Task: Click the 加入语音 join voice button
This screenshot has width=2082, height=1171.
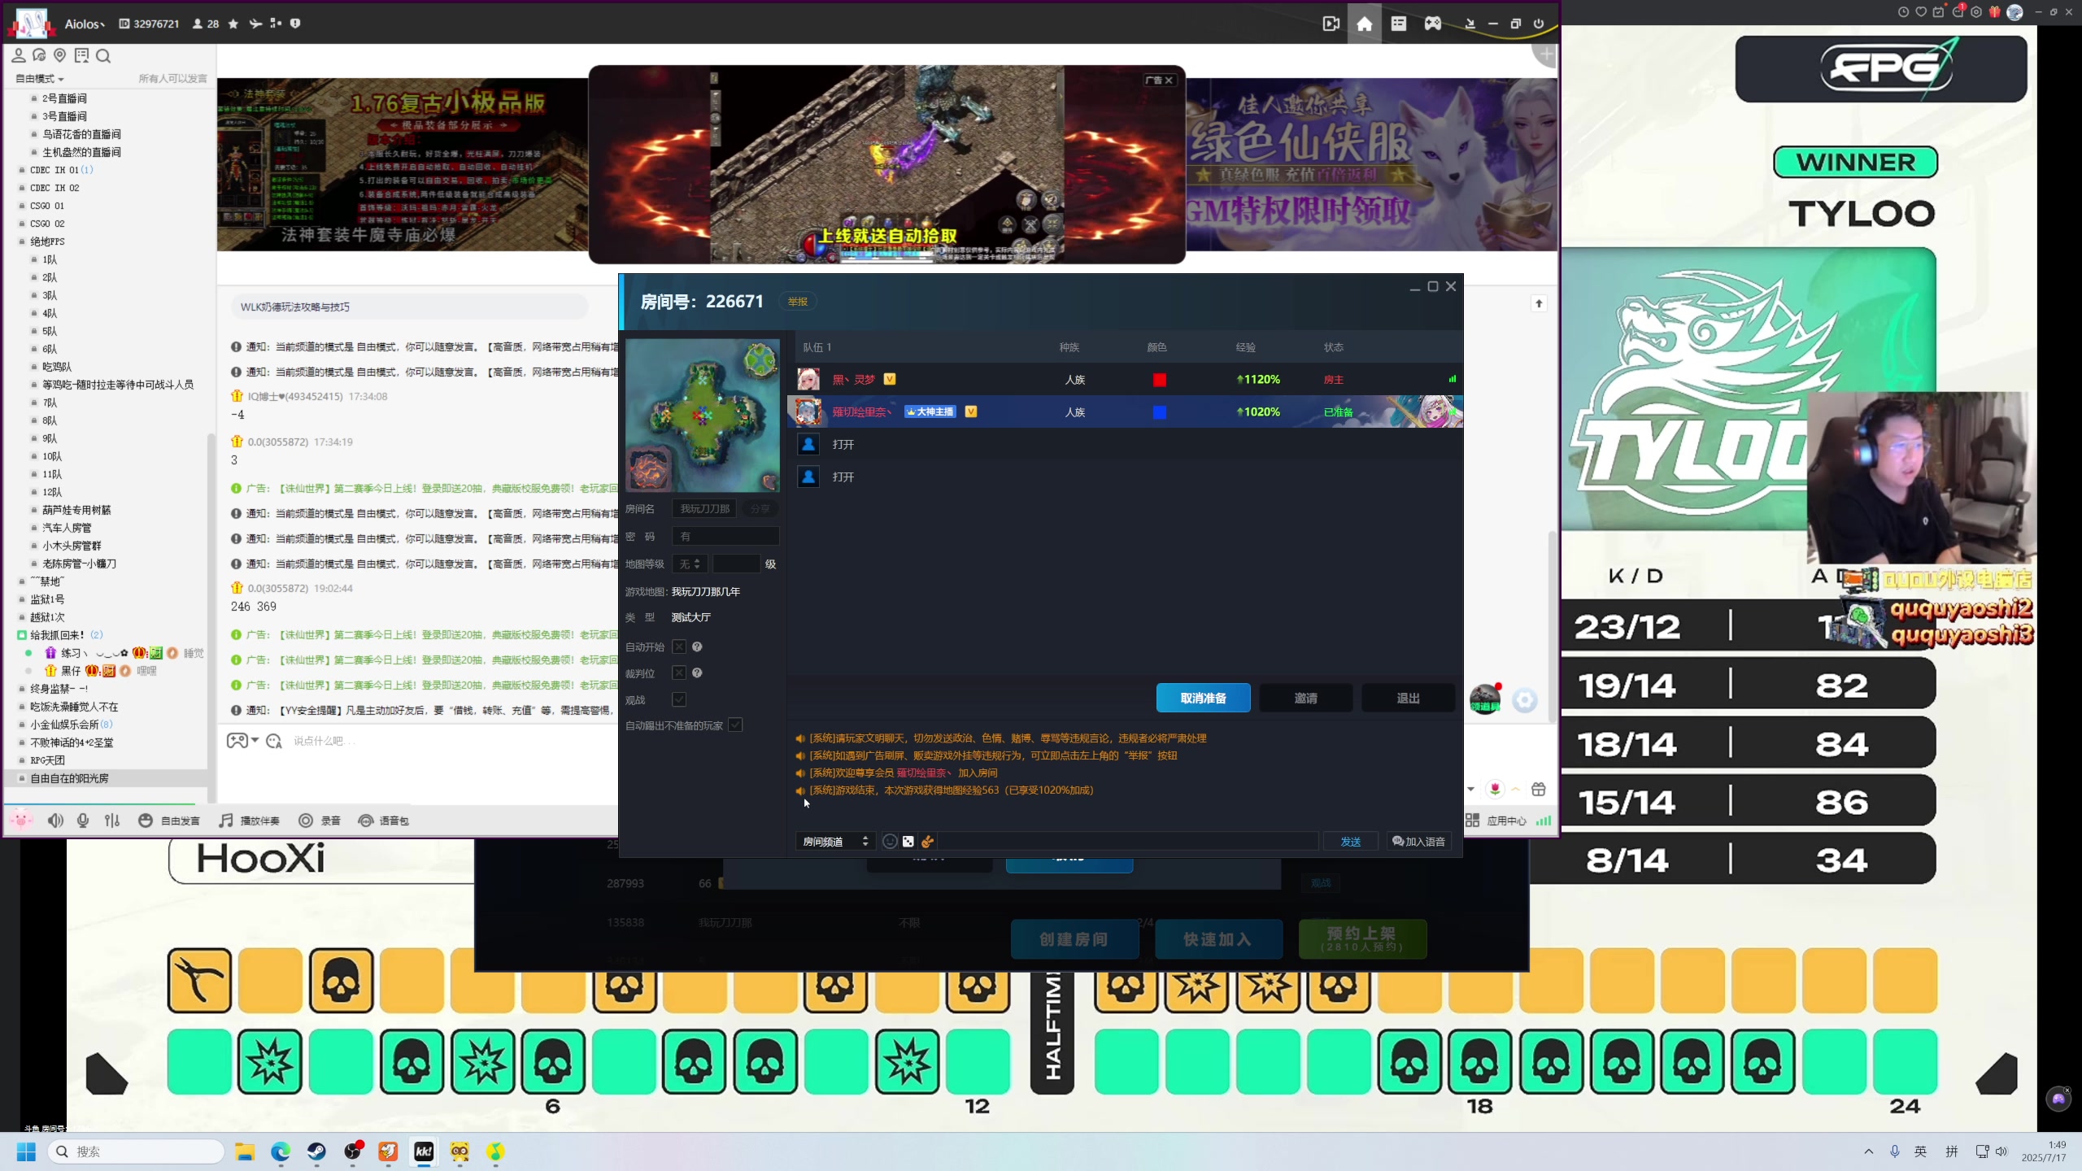Action: 1418,842
